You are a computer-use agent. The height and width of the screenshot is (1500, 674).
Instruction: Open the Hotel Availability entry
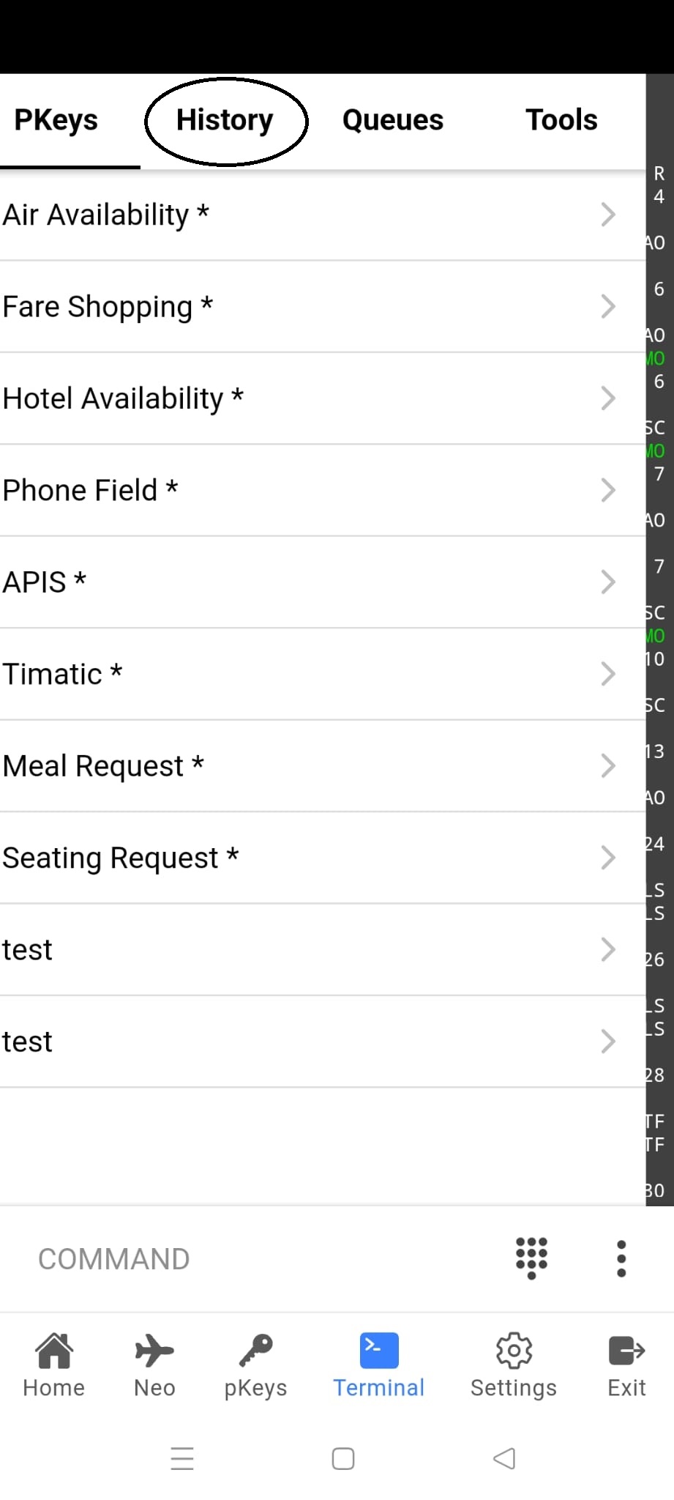123,399
